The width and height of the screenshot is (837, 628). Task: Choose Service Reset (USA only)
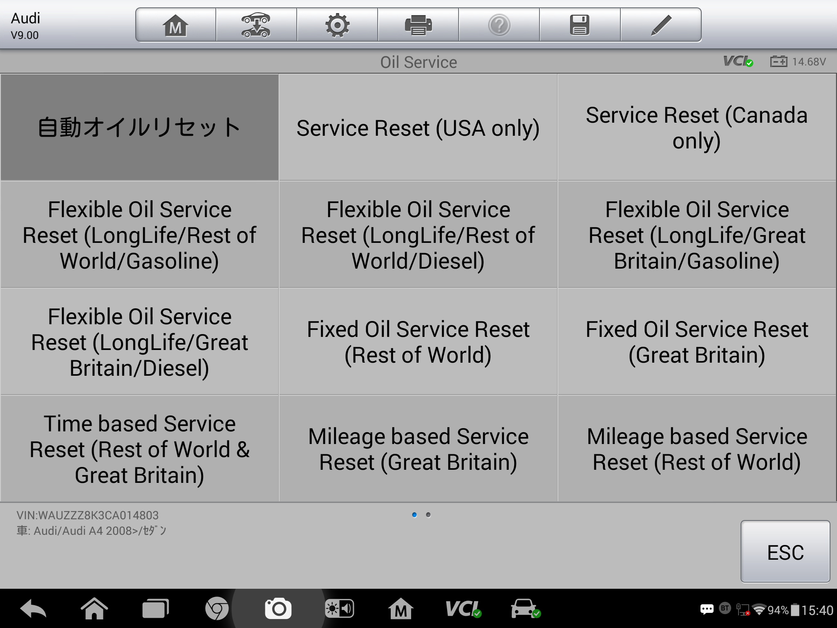pos(418,127)
